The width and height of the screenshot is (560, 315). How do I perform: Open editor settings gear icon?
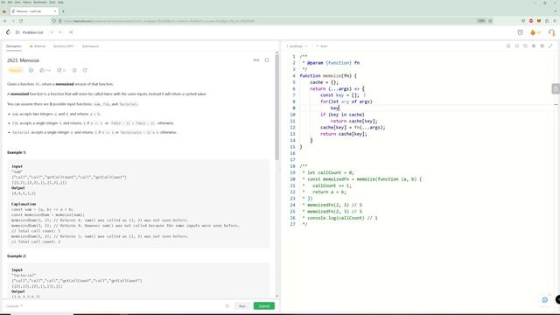tap(542, 46)
